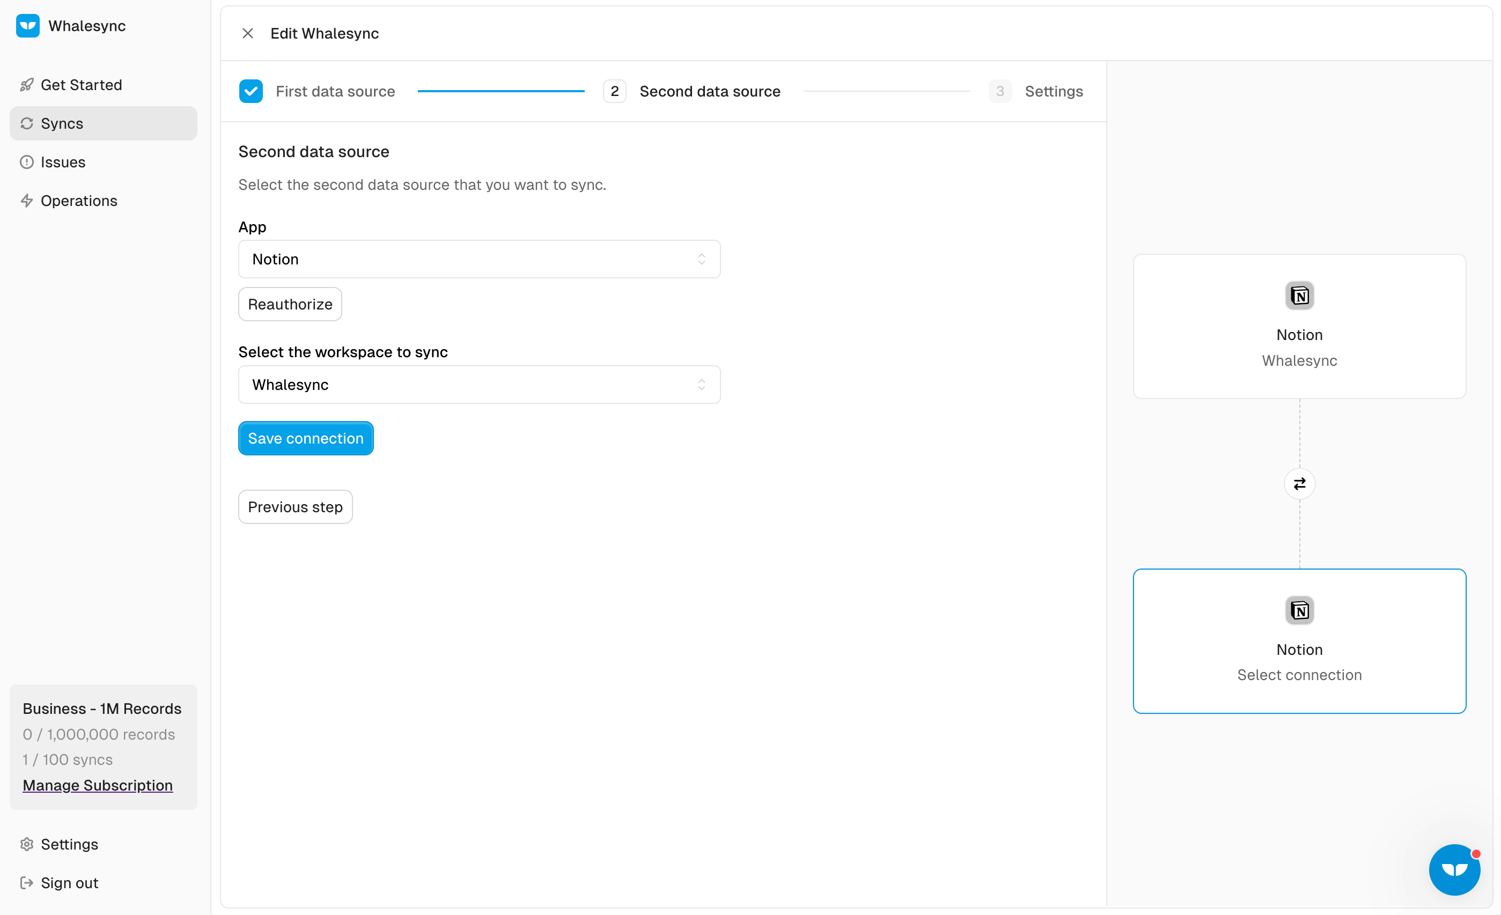The width and height of the screenshot is (1501, 915).
Task: Open the Get Started page
Action: [103, 85]
